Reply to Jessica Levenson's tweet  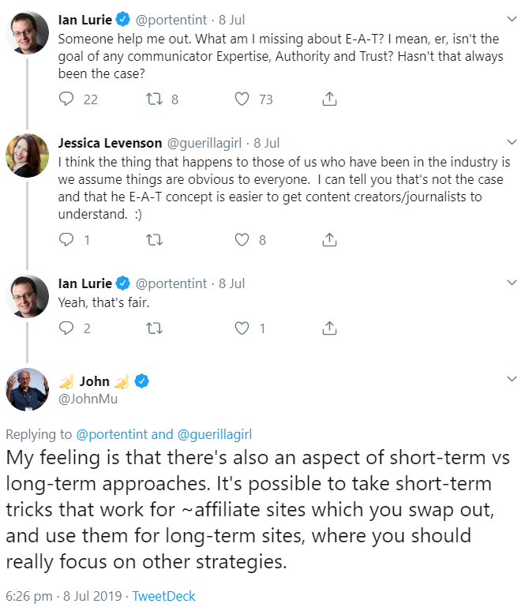point(67,240)
